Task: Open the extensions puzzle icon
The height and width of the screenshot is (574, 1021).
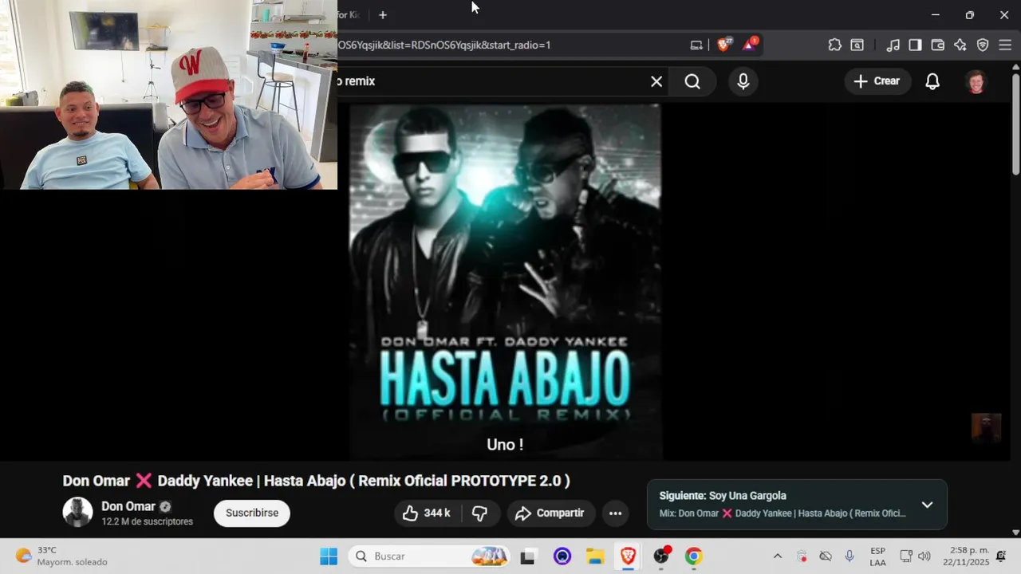Action: (834, 45)
